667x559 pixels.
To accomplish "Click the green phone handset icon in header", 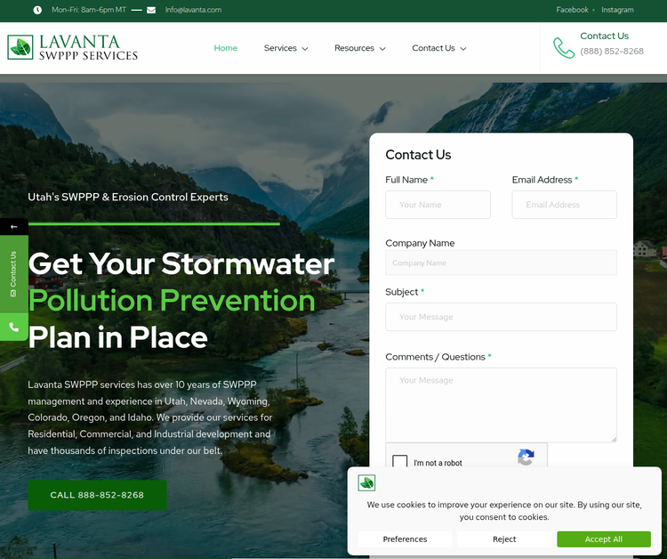I will [564, 48].
